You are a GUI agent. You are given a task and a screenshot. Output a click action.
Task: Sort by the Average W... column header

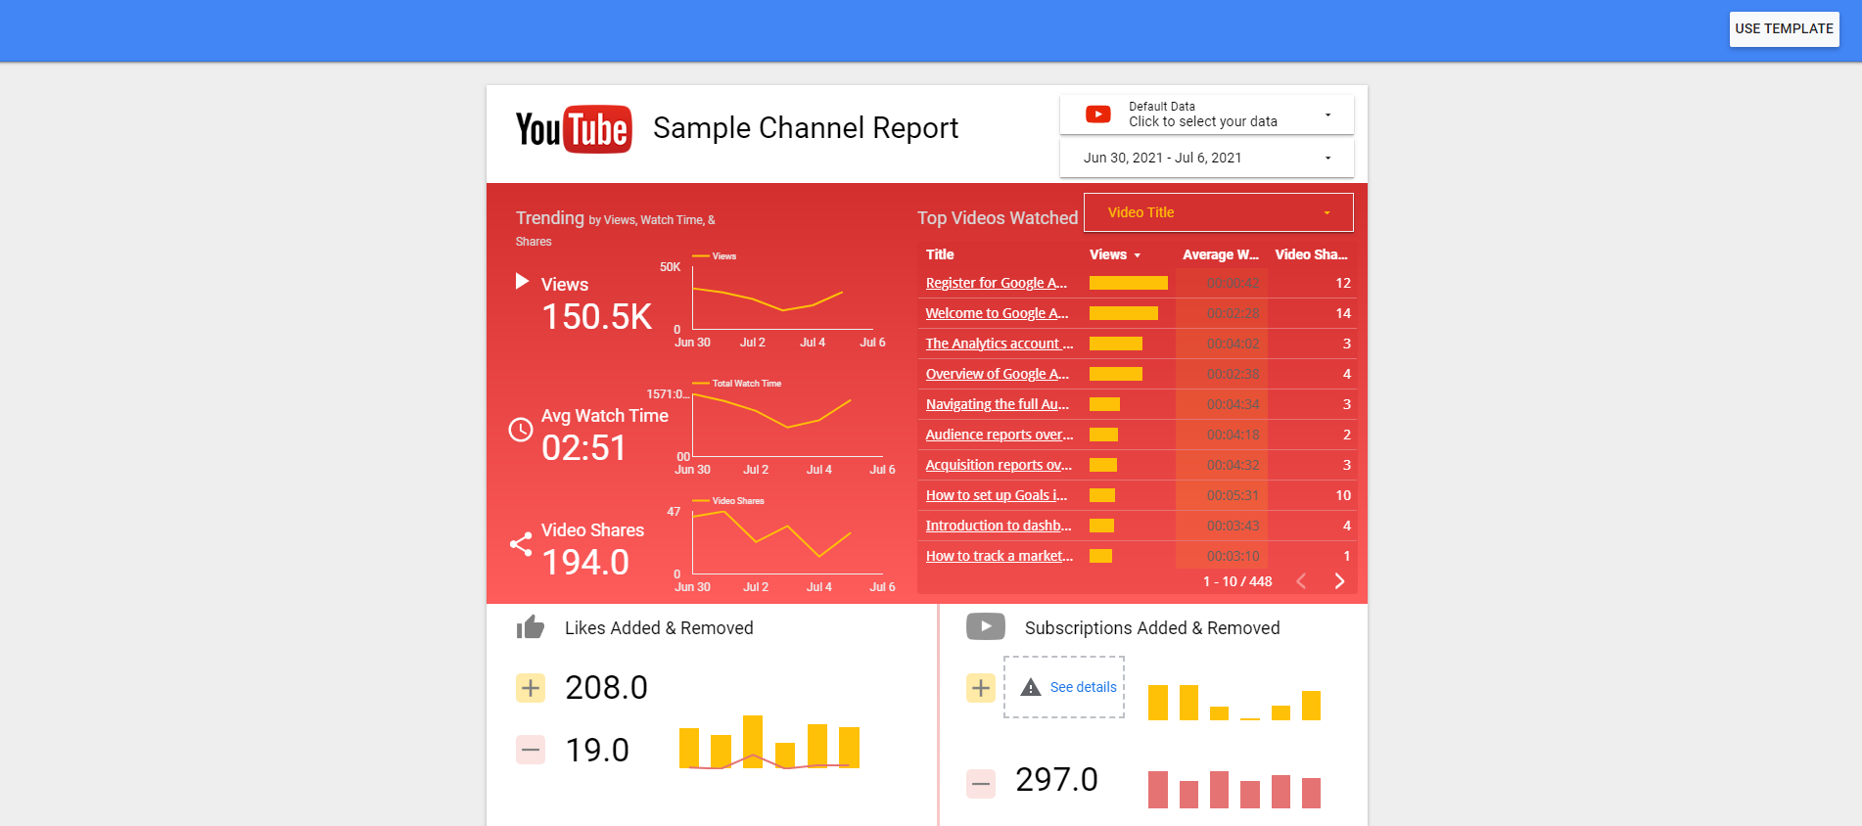coord(1221,254)
